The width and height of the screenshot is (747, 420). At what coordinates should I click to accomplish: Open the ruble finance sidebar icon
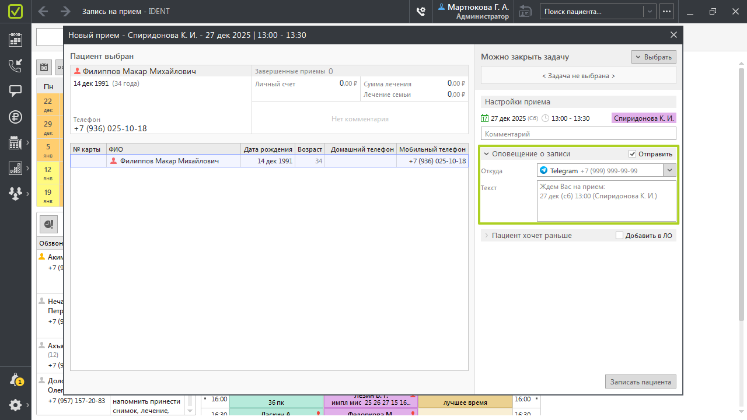click(x=15, y=117)
